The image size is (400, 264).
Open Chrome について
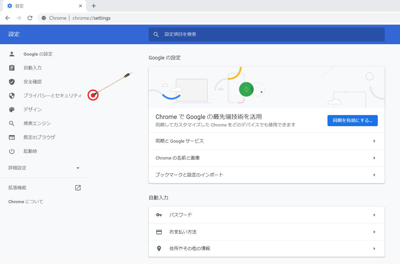[x=25, y=201]
